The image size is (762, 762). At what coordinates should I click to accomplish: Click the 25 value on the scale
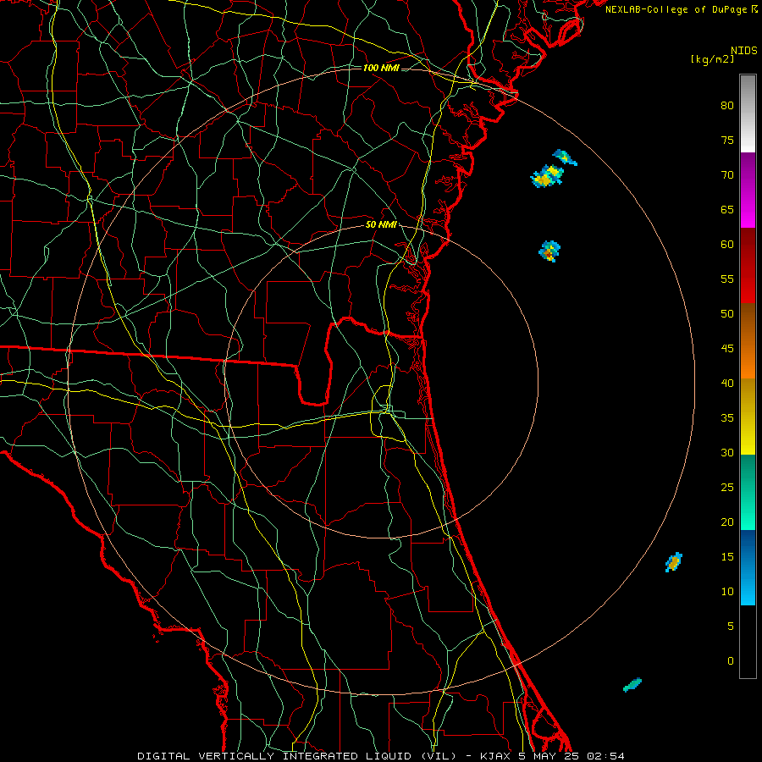(727, 488)
